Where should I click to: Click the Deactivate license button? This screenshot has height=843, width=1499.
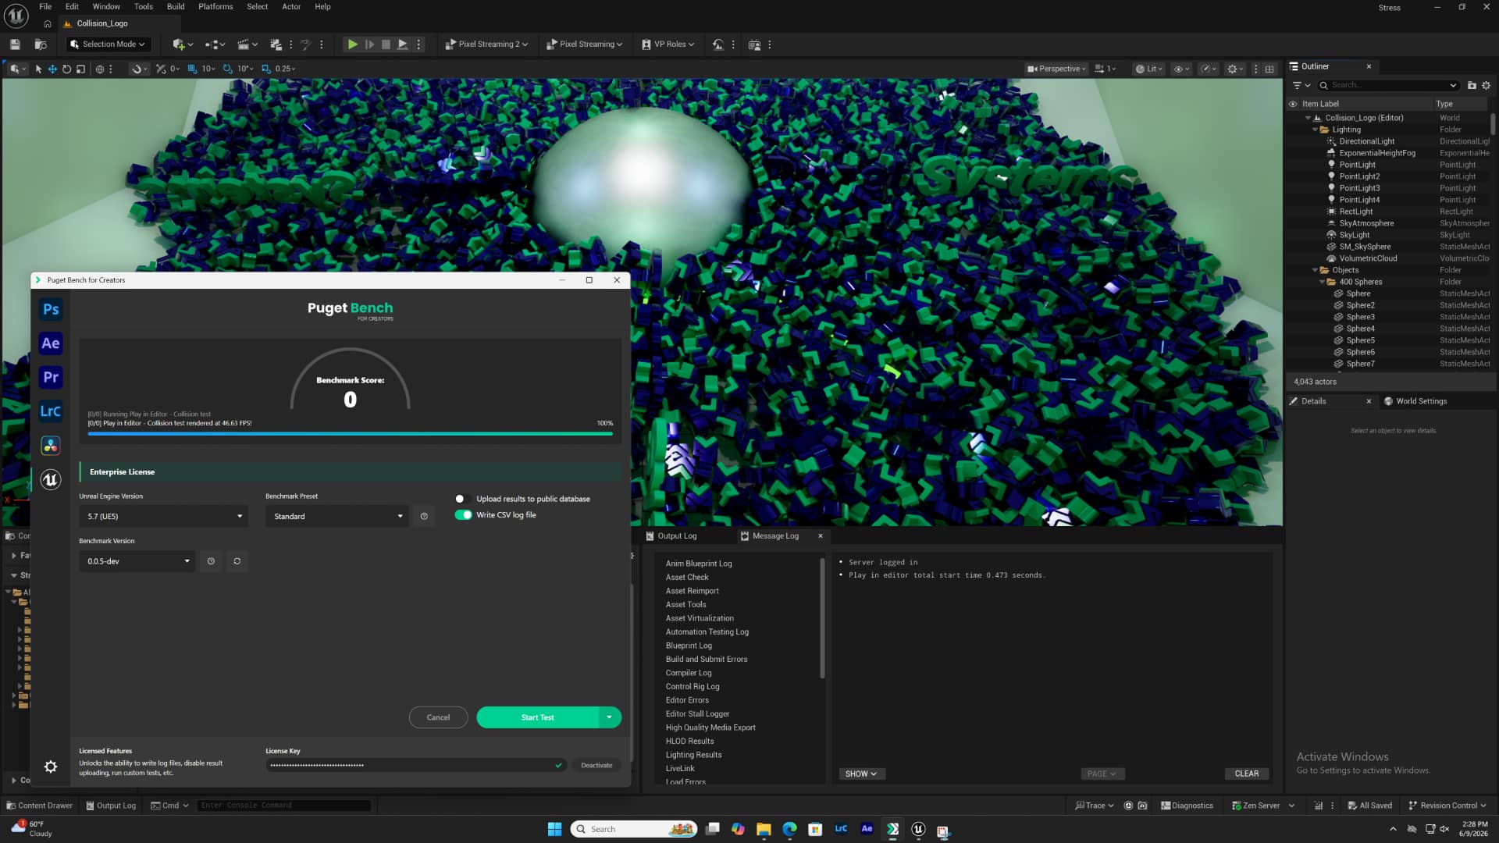pos(596,765)
